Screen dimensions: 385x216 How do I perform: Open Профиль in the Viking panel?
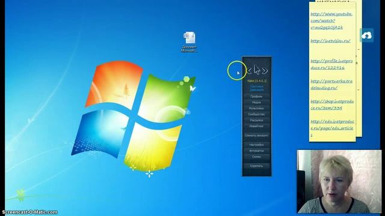point(257,97)
